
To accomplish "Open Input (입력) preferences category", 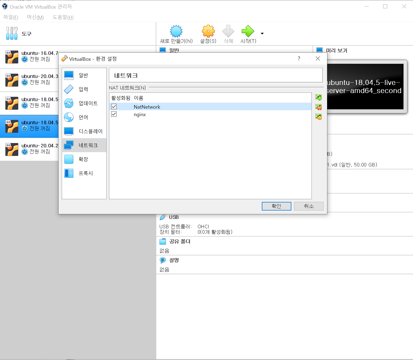I will (x=84, y=89).
